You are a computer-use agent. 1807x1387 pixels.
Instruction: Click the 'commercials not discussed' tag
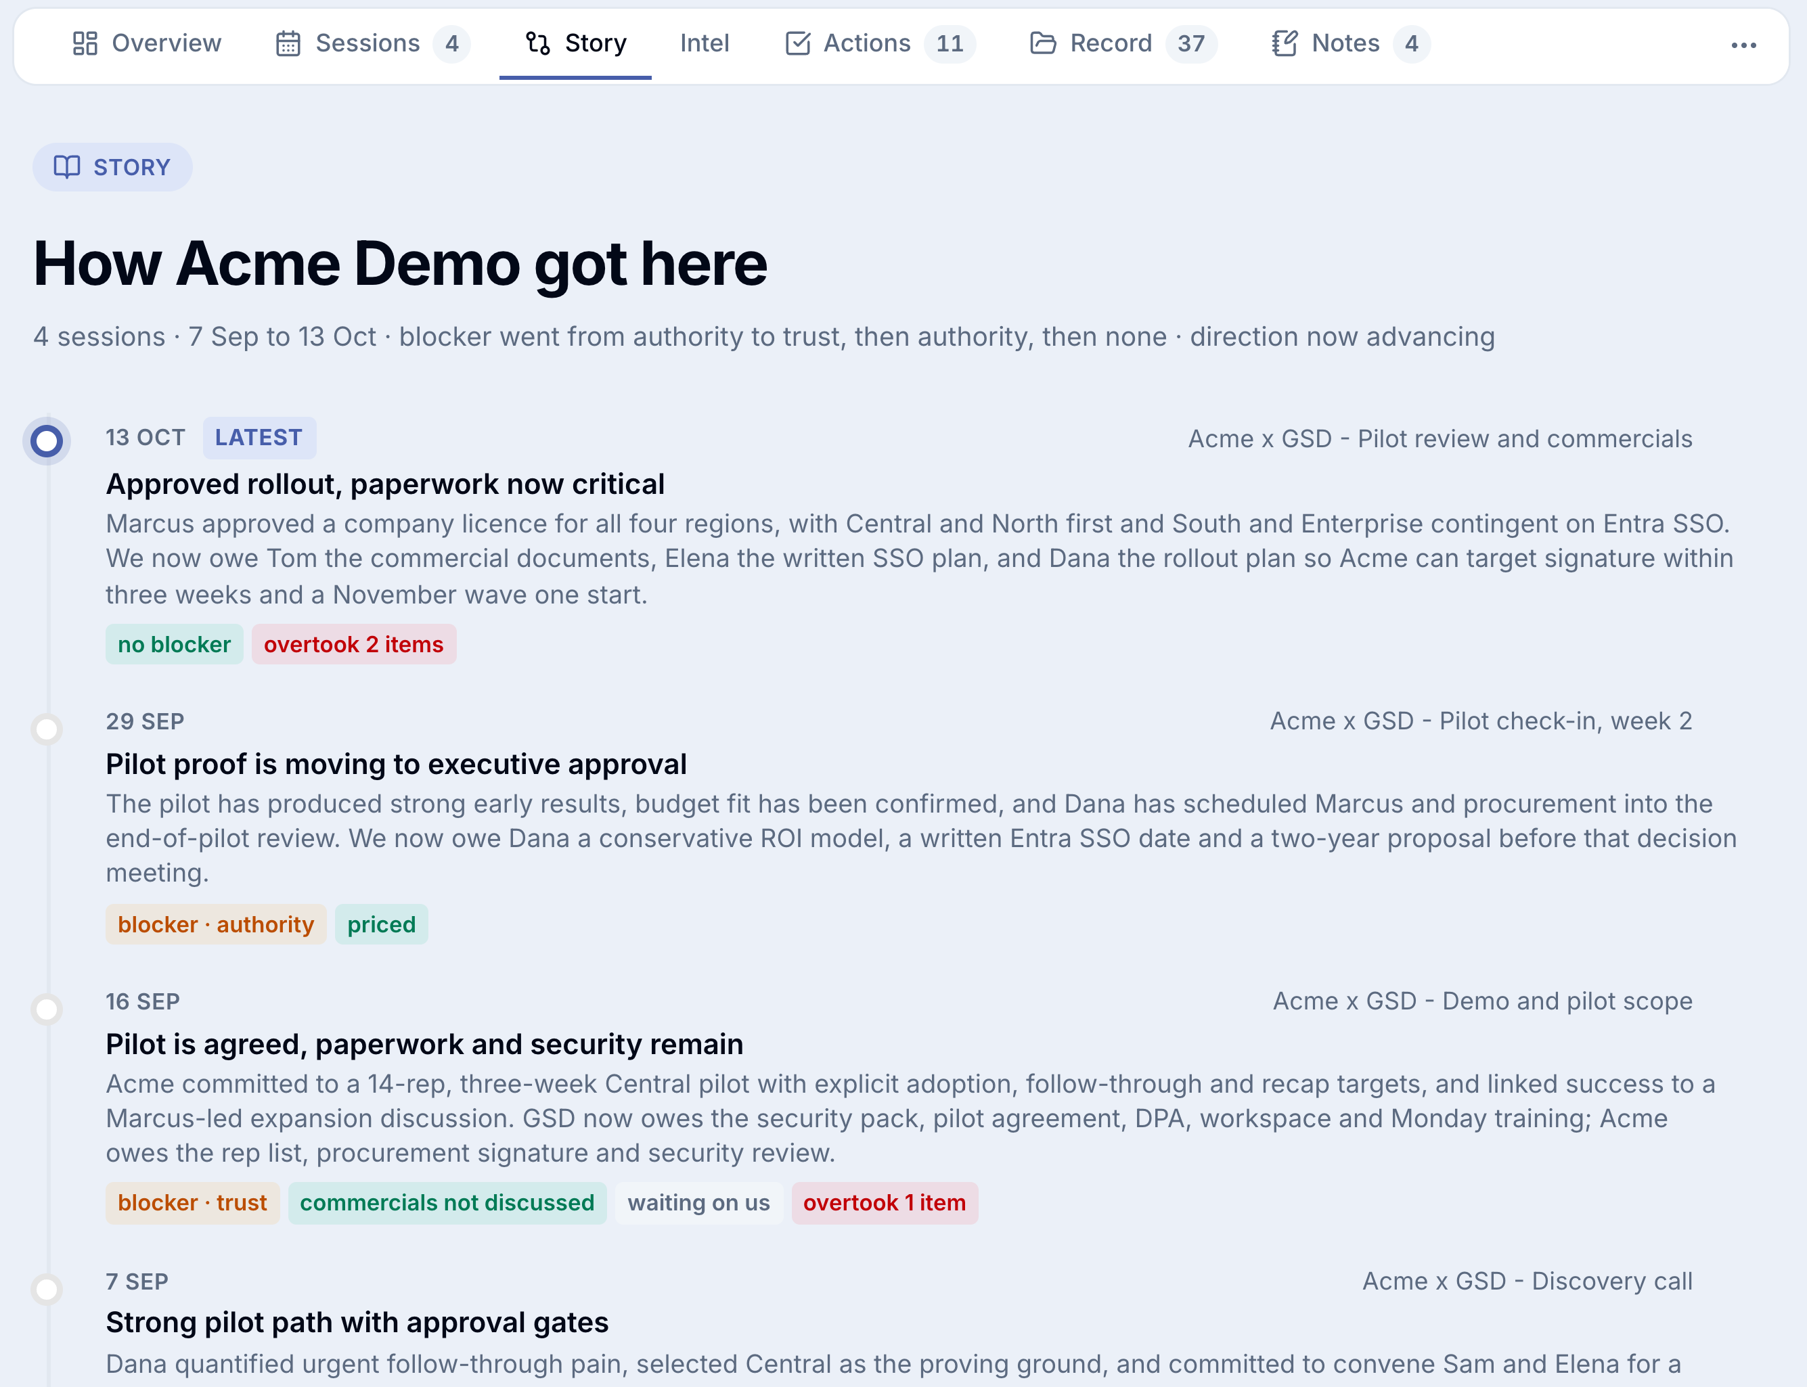point(447,1203)
